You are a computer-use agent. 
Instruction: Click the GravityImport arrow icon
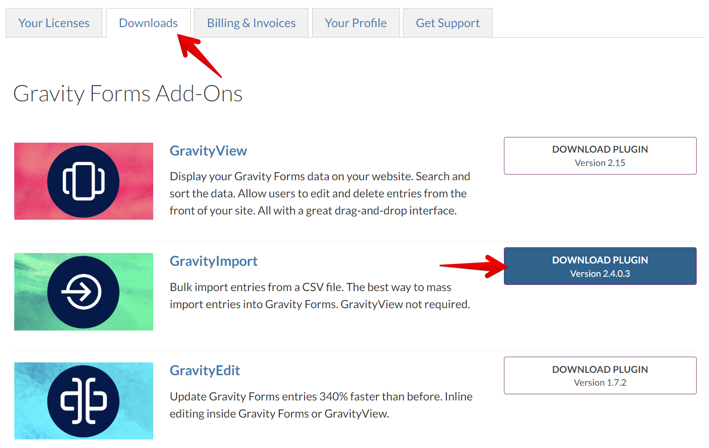83,292
